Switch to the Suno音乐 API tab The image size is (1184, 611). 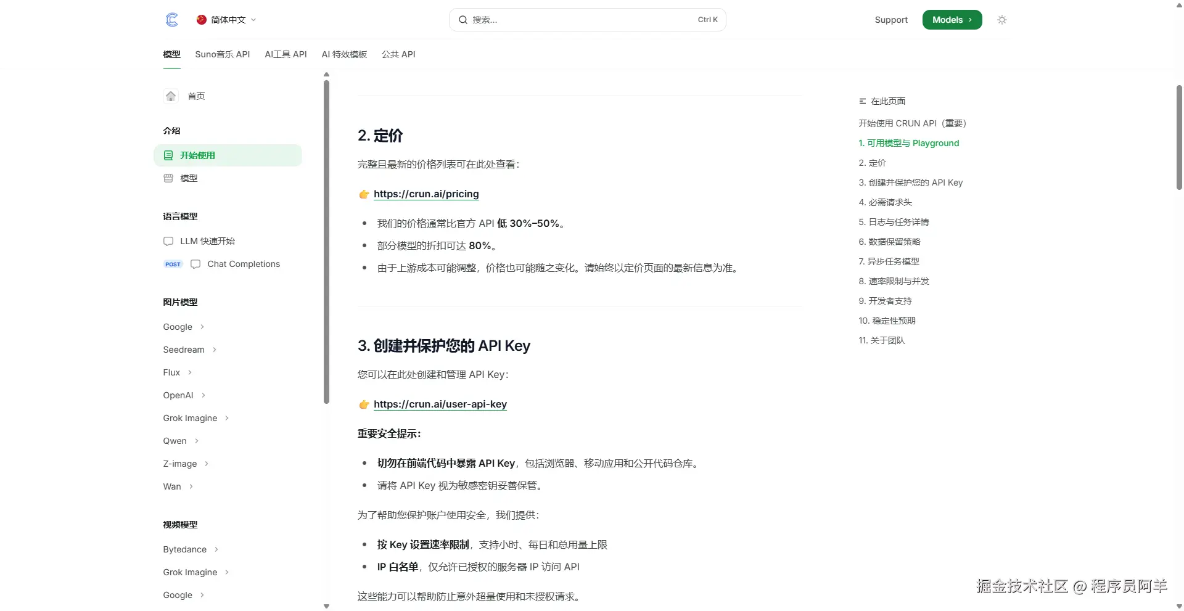[x=223, y=54]
